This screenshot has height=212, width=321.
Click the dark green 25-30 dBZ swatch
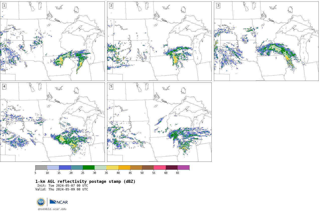(89, 168)
